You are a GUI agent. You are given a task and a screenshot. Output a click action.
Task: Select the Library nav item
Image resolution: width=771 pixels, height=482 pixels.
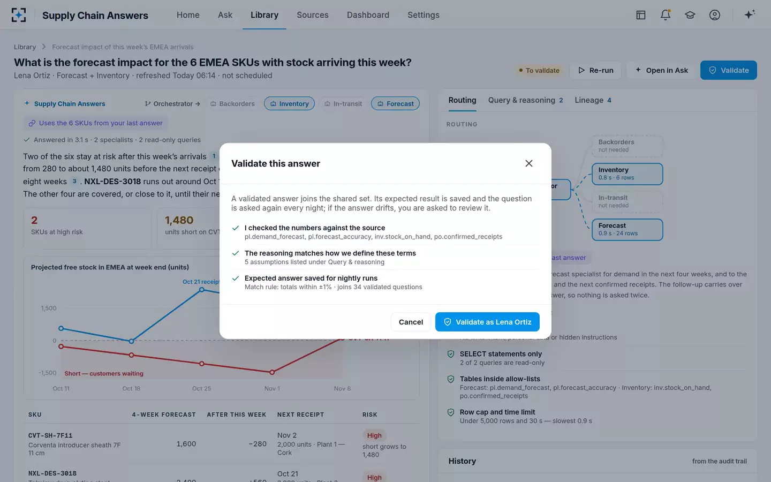pos(264,15)
